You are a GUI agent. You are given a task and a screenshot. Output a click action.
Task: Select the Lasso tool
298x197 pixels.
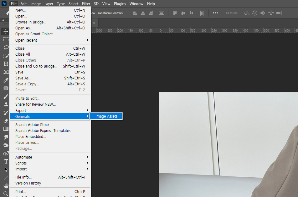click(x=6, y=48)
